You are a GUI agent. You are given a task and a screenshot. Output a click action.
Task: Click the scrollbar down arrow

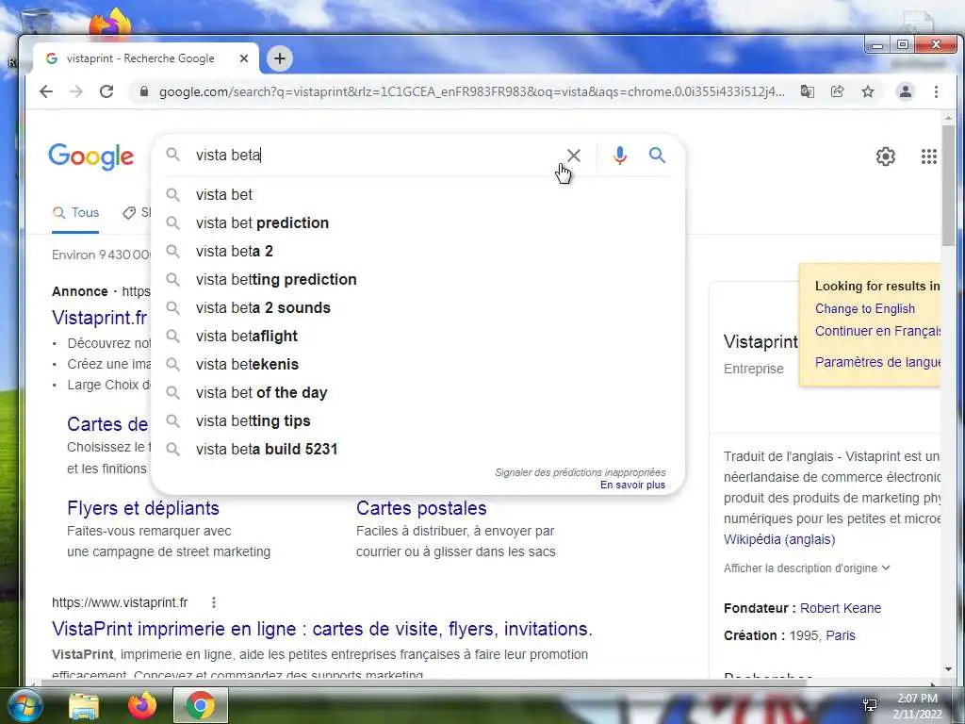948,669
